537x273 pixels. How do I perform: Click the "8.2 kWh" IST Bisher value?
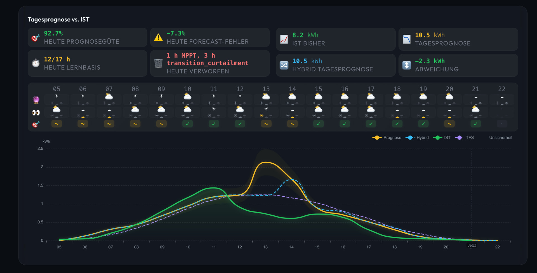[305, 35]
